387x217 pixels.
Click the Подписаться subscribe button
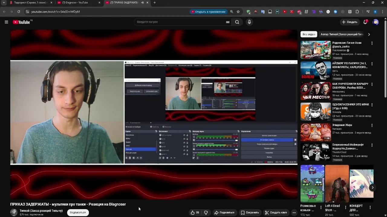[x=78, y=212]
